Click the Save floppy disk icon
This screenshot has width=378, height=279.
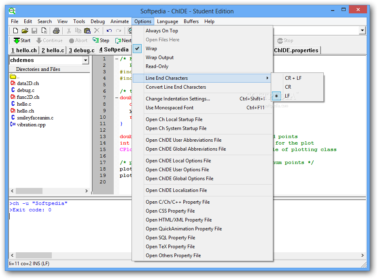(34, 31)
